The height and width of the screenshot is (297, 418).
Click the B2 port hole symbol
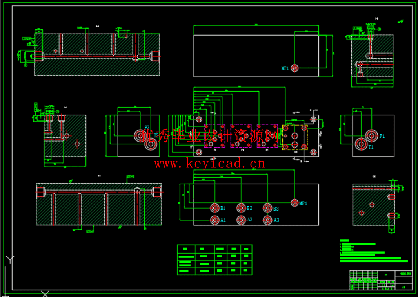(241, 208)
